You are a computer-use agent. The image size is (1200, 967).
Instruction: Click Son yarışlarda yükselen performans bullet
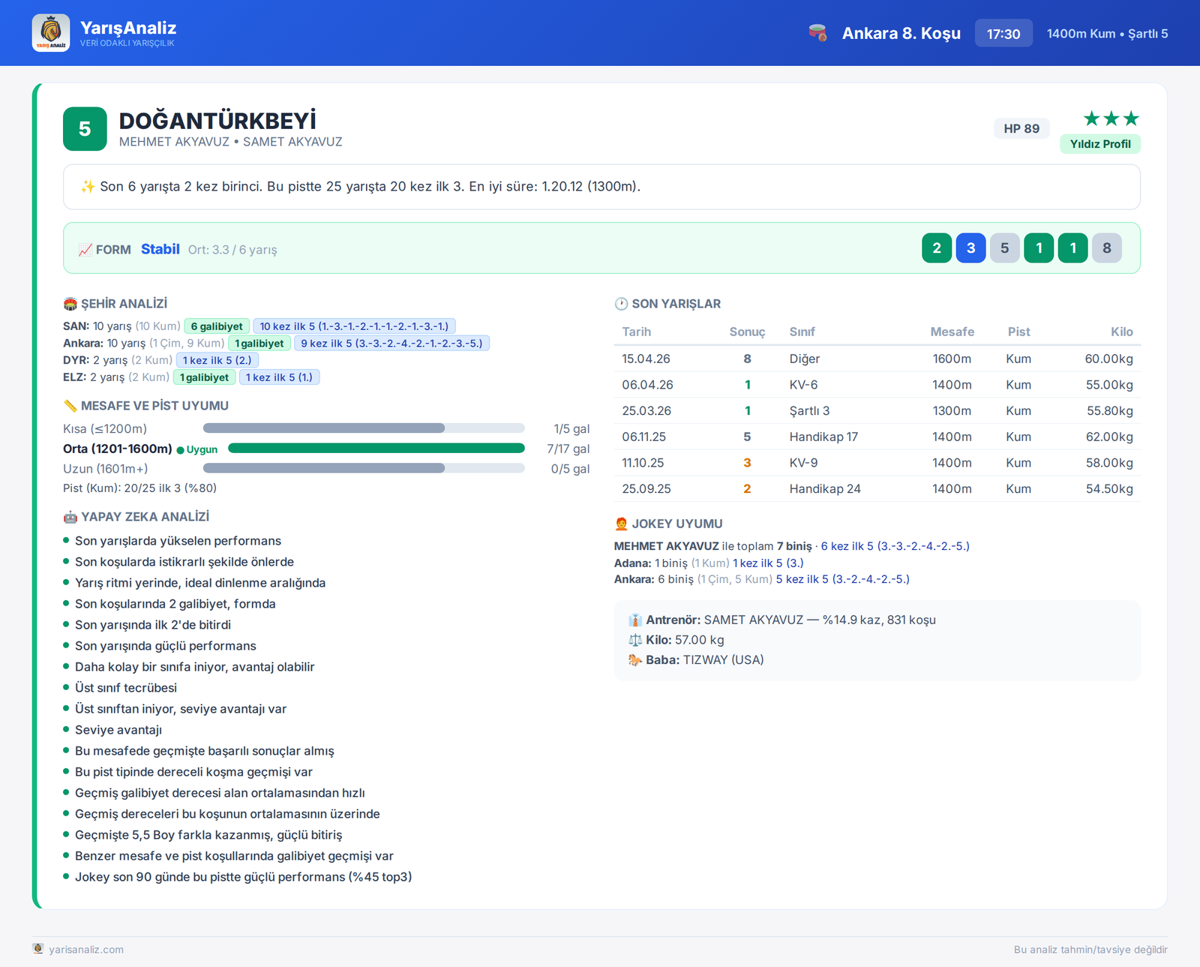178,541
